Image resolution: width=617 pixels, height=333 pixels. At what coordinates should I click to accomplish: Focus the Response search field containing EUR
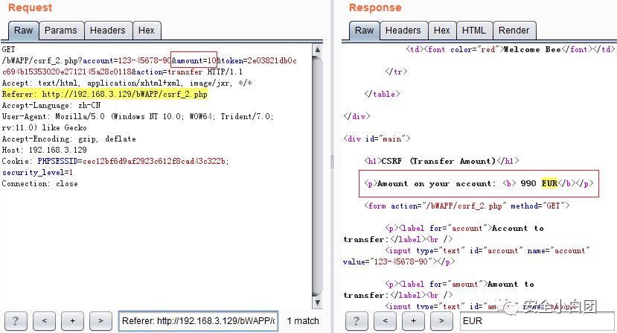click(537, 321)
